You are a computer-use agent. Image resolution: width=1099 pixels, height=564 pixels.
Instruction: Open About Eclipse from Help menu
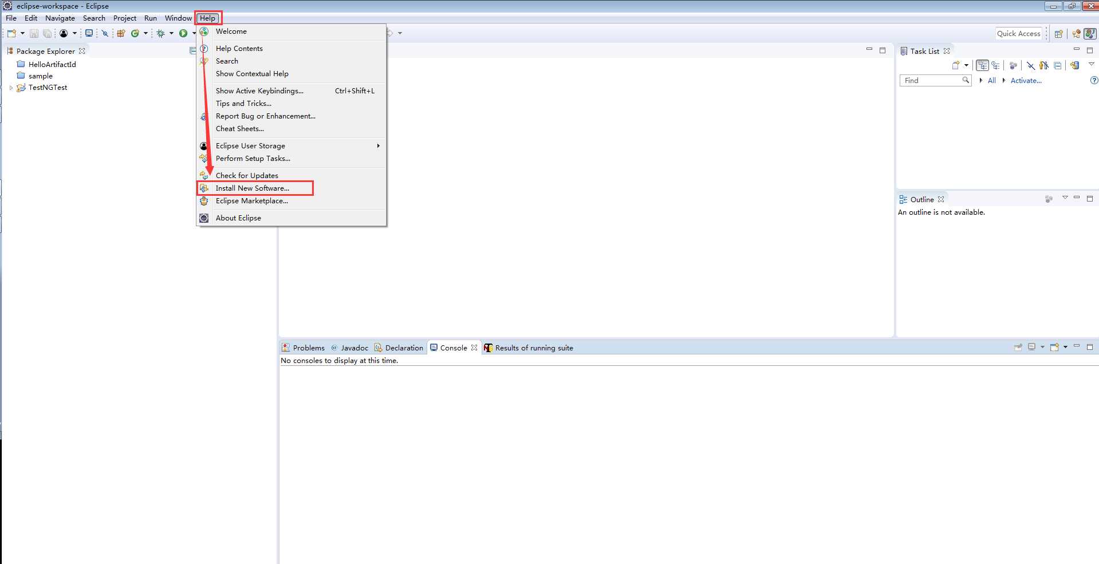point(292,218)
